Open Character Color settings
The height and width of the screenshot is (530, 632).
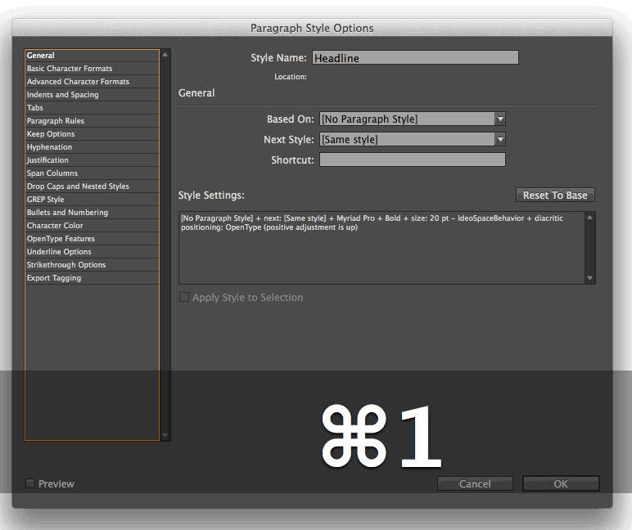[55, 226]
